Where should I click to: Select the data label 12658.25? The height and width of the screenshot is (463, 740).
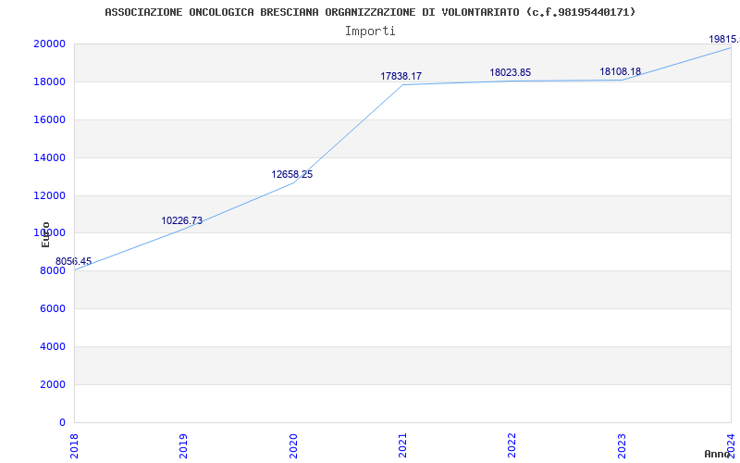[x=291, y=174]
